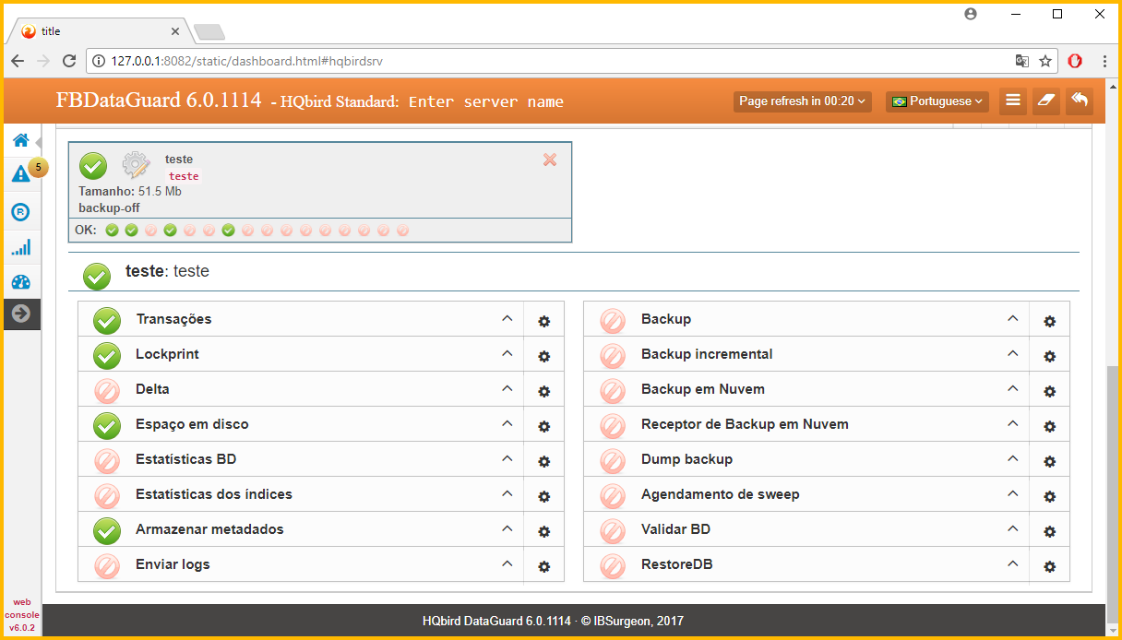Toggle the RestoreDB disabled status icon
Viewport: 1122px width, 640px height.
613,566
